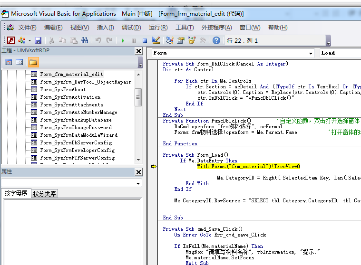This screenshot has height=265, width=361.
Task: Open the 工具(T) menu
Action: 185,28
